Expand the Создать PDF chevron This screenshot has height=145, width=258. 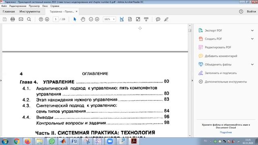(x=252, y=39)
